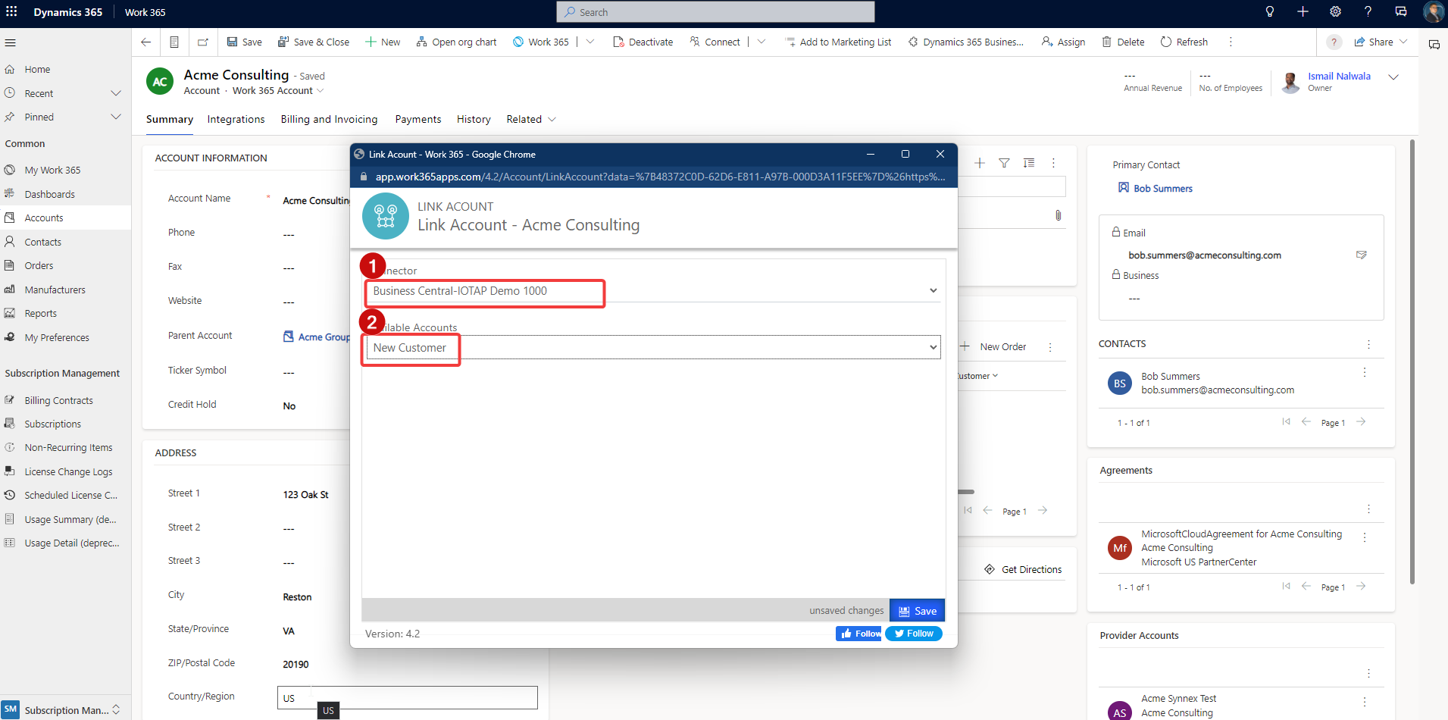Open Billing Contracts in sidebar

(65, 400)
